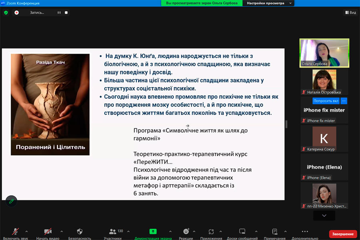Click the slide text «ПереЖИТИ…
Image resolution: width=360 pixels, height=240 pixels.
pyautogui.click(x=153, y=162)
